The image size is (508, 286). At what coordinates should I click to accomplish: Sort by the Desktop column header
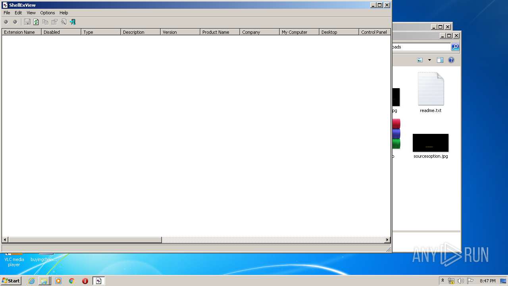click(339, 32)
